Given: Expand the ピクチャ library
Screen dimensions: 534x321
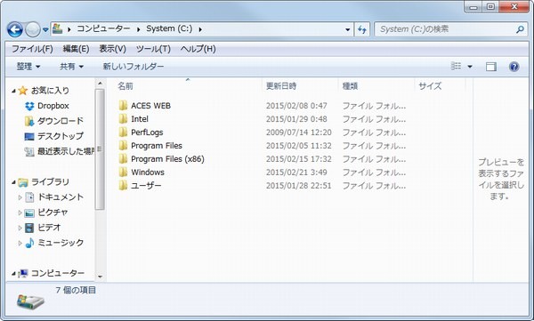Looking at the screenshot, I should 20,213.
